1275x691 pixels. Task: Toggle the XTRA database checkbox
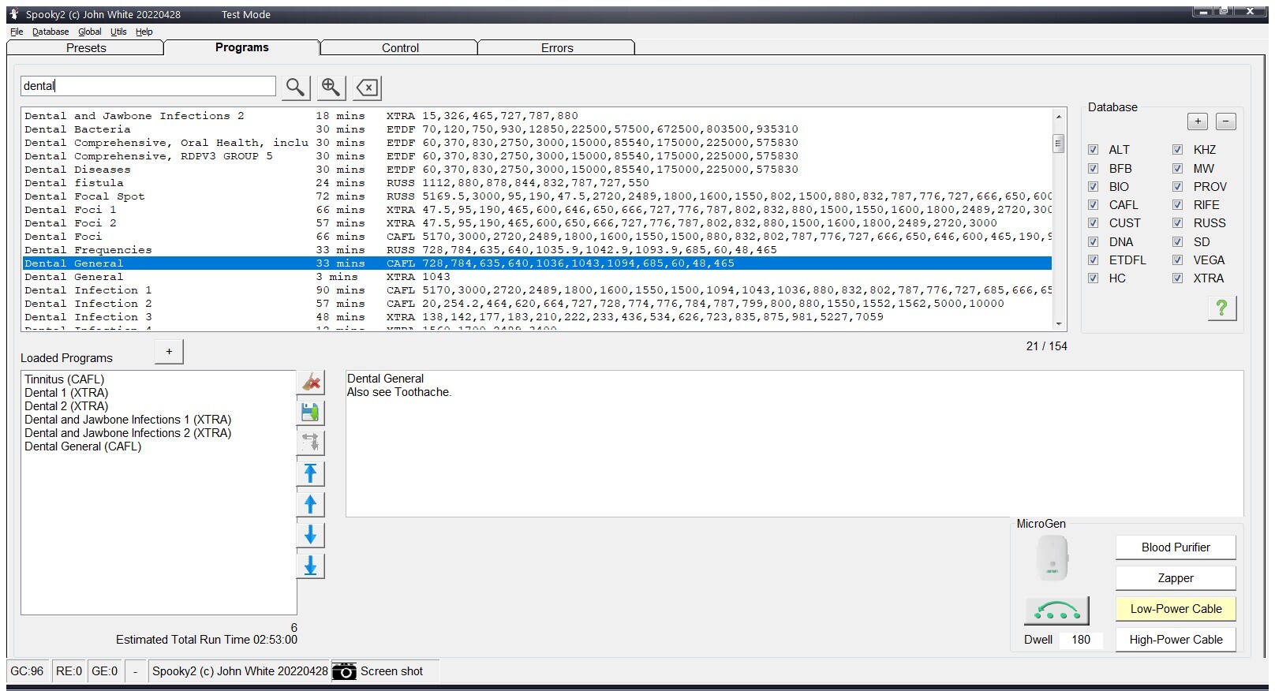pyautogui.click(x=1177, y=278)
